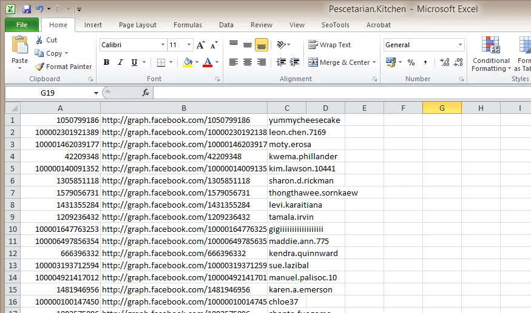
Task: Click Merge & Center button
Action: (339, 62)
